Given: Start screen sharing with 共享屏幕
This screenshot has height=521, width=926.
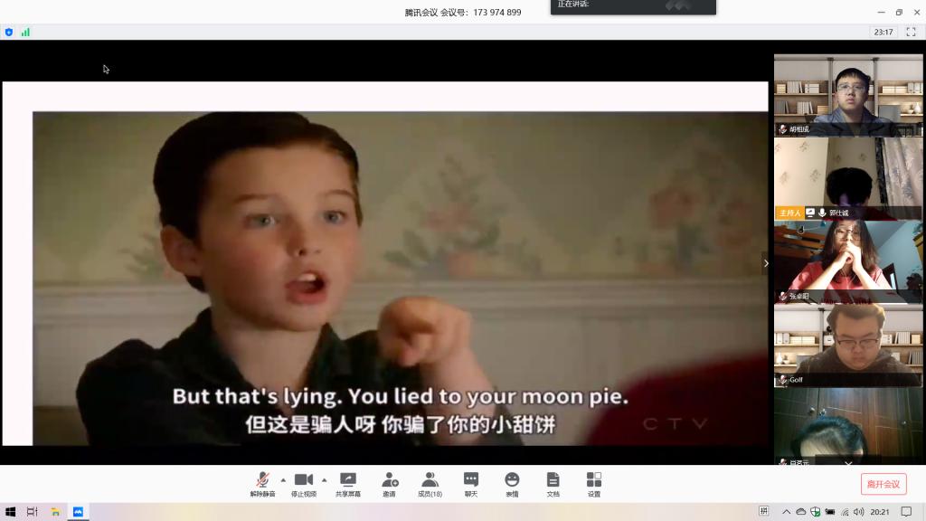Looking at the screenshot, I should point(348,484).
